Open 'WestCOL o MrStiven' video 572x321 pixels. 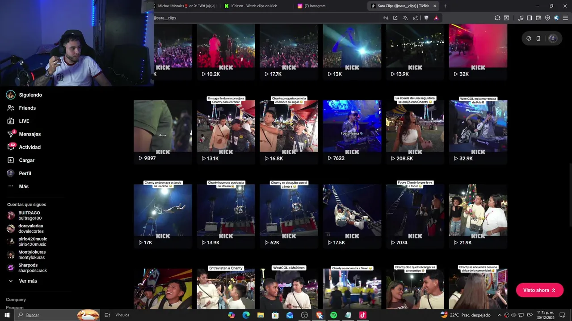point(289,287)
